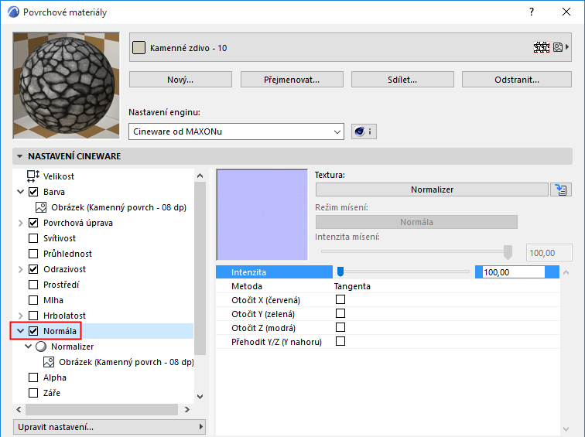This screenshot has width=585, height=437.
Task: Select the Alpha channel label
Action: 54,377
